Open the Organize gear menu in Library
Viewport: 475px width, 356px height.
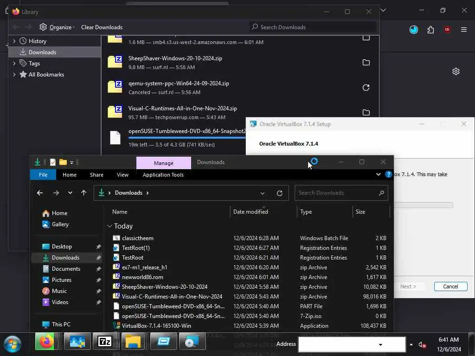point(57,27)
